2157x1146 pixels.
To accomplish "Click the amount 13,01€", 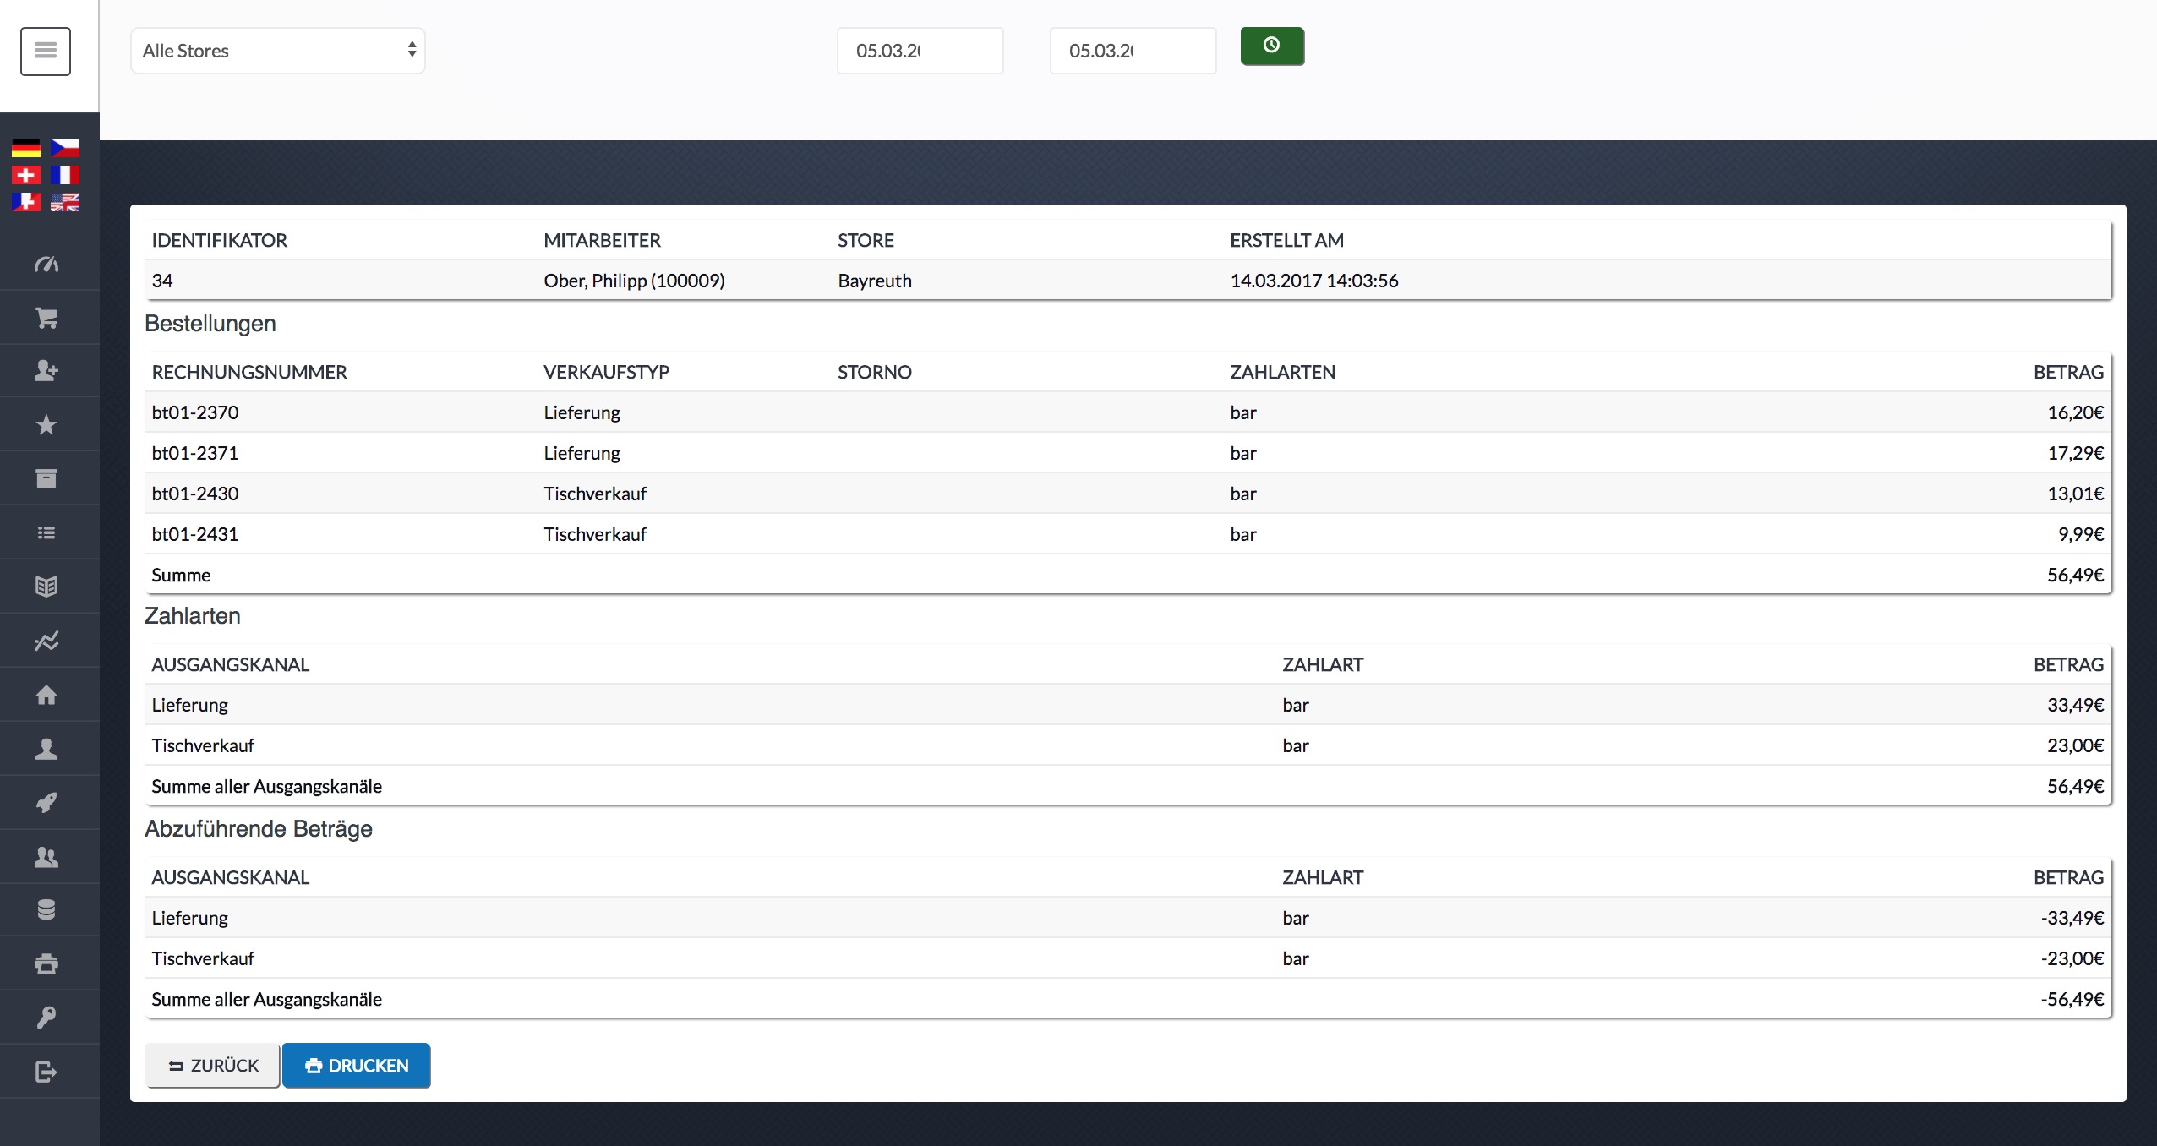I will (2076, 494).
